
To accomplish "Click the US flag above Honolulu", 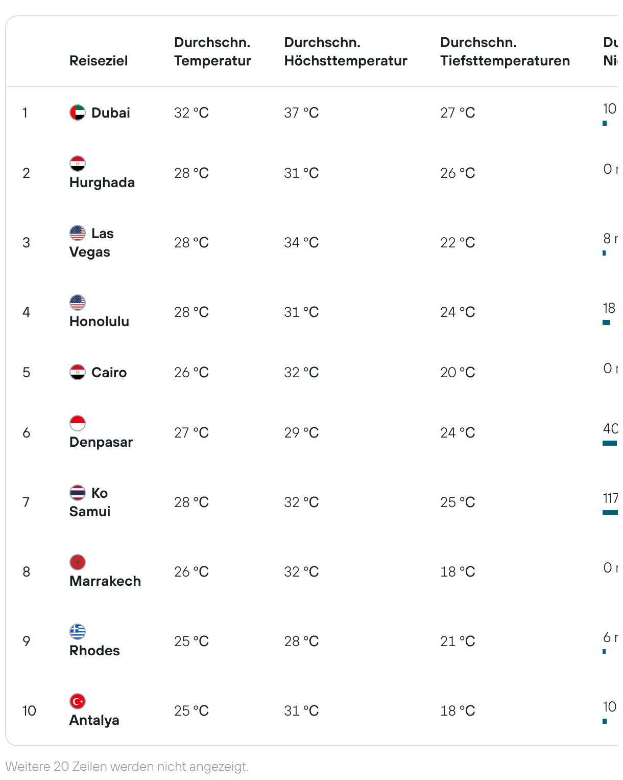I will pos(78,303).
